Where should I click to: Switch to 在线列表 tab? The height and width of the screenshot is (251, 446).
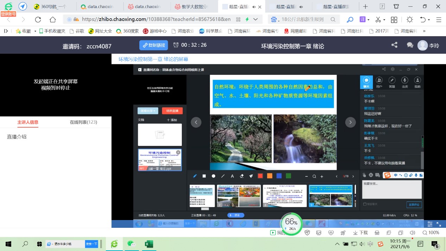(x=83, y=122)
